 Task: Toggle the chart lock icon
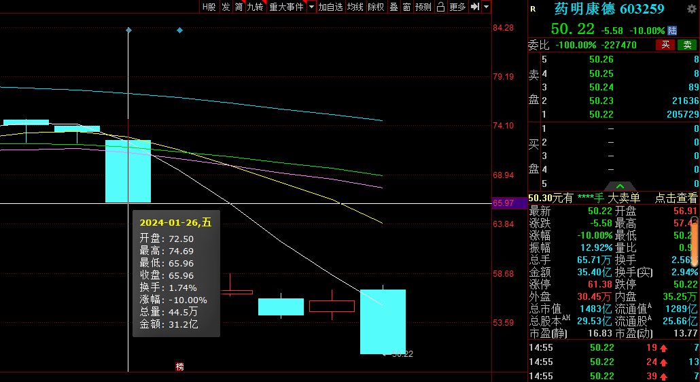[440, 7]
